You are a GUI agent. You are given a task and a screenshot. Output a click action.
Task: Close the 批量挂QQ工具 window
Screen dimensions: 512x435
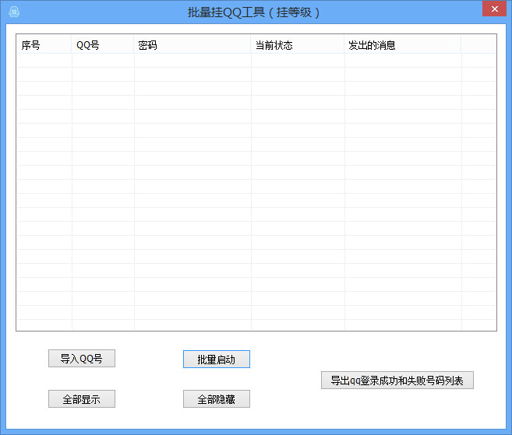pyautogui.click(x=494, y=9)
